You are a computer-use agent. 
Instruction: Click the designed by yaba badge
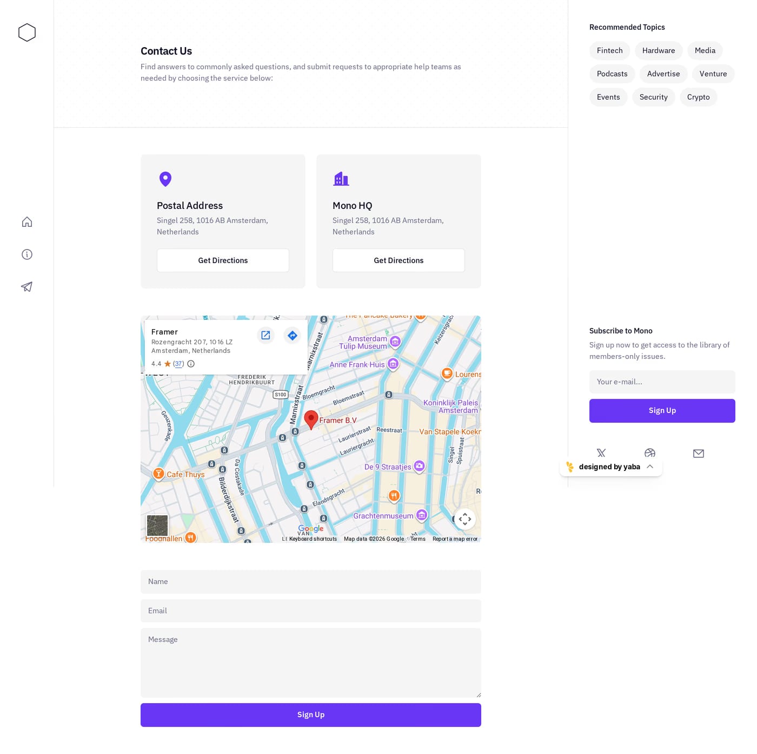pyautogui.click(x=611, y=467)
